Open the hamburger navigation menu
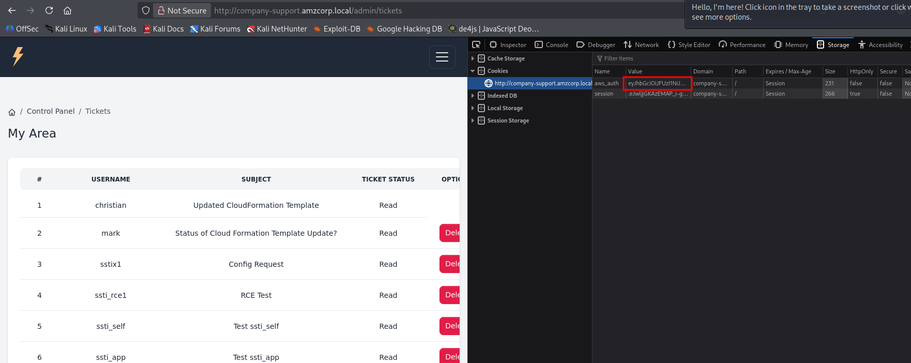This screenshot has height=363, width=911. pos(442,57)
